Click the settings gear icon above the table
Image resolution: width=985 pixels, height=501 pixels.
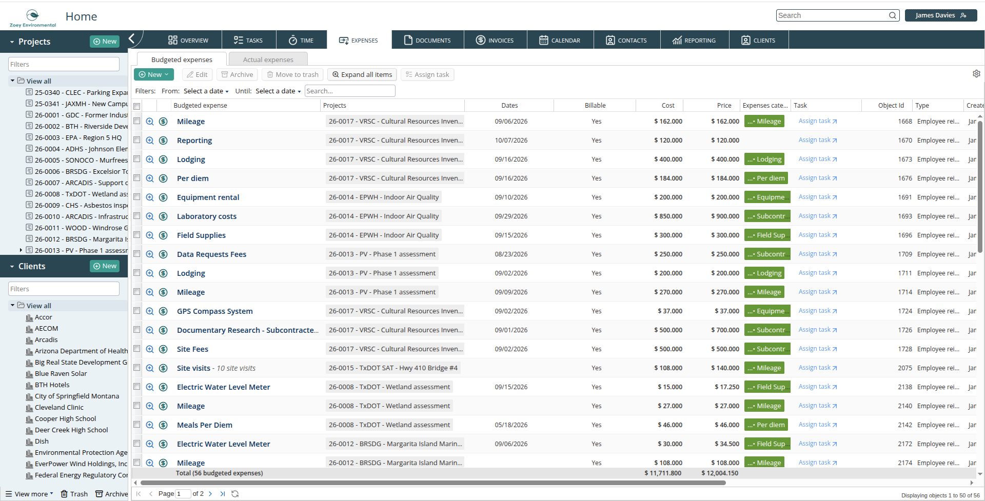pyautogui.click(x=976, y=74)
